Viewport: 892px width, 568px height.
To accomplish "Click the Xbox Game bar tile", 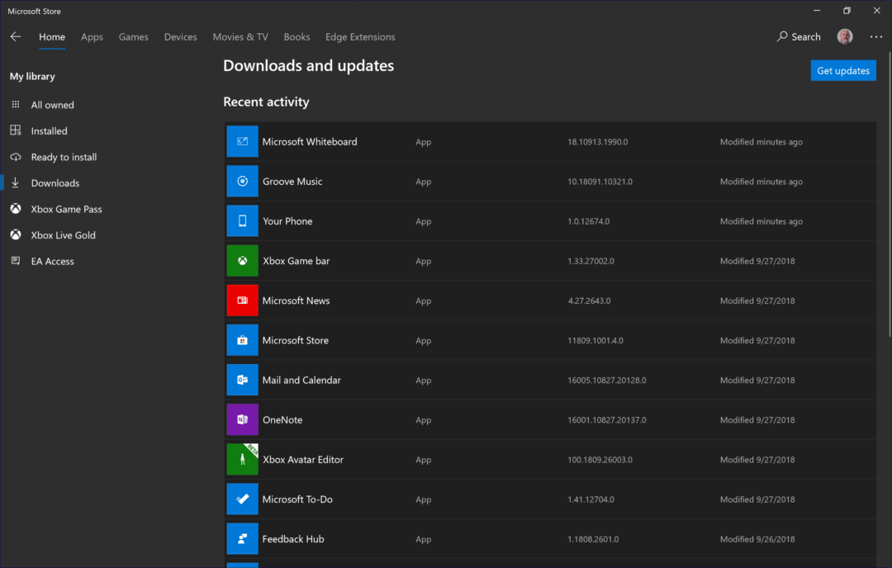I will [242, 260].
